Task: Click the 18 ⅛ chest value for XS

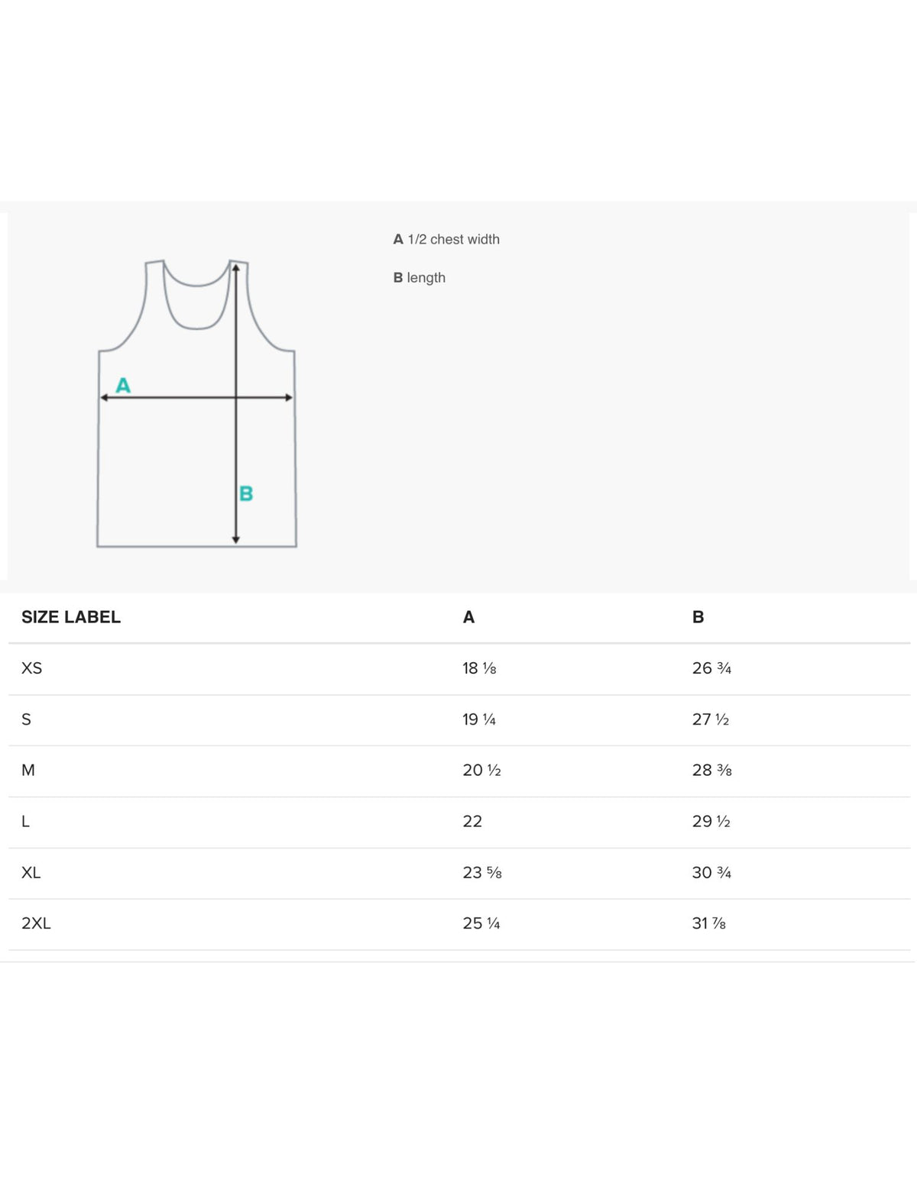Action: [479, 668]
